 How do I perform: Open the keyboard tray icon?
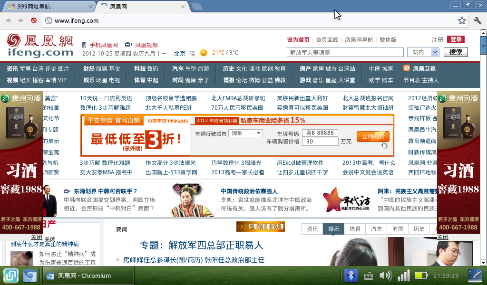tap(369, 275)
